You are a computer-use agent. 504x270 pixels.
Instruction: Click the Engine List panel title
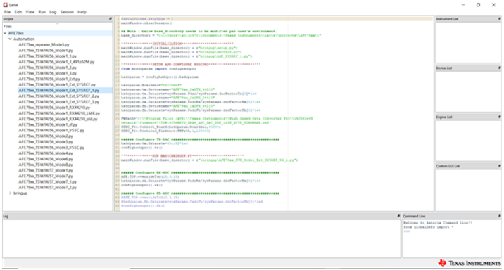(444, 117)
